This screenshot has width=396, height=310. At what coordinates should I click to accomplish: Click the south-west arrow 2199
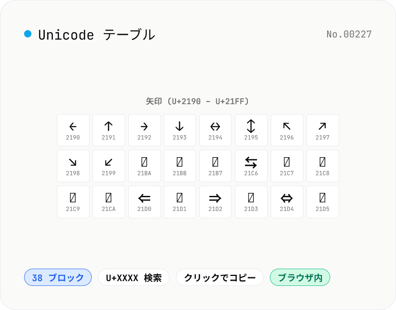pyautogui.click(x=108, y=166)
